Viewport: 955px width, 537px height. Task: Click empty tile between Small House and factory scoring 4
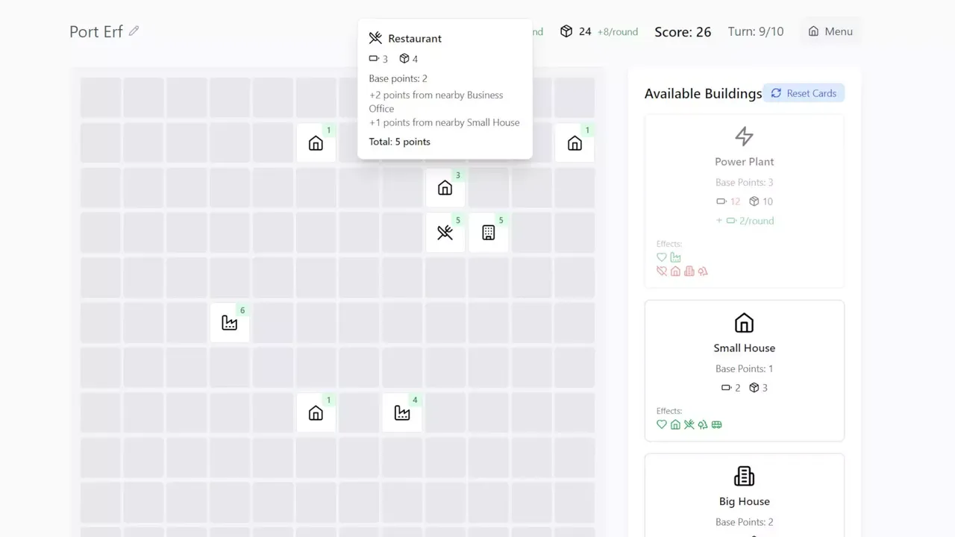click(x=360, y=412)
